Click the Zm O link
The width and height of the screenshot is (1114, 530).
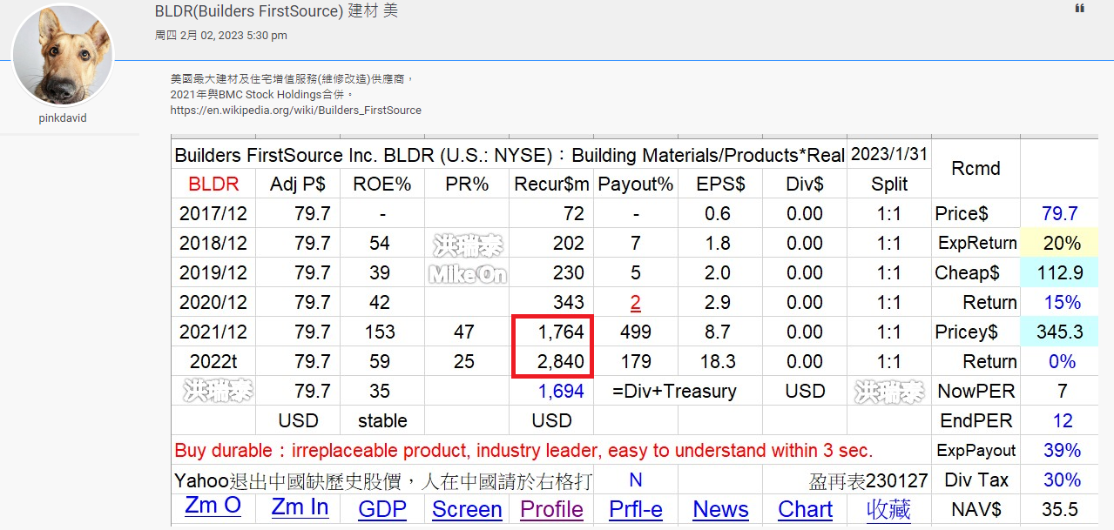(x=213, y=506)
